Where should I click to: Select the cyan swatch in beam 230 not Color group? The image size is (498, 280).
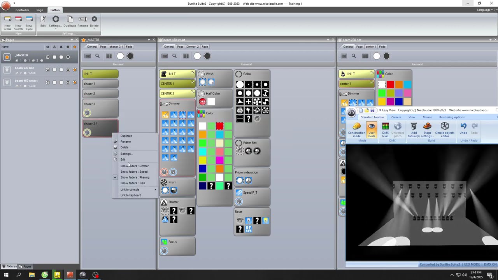pos(407,84)
